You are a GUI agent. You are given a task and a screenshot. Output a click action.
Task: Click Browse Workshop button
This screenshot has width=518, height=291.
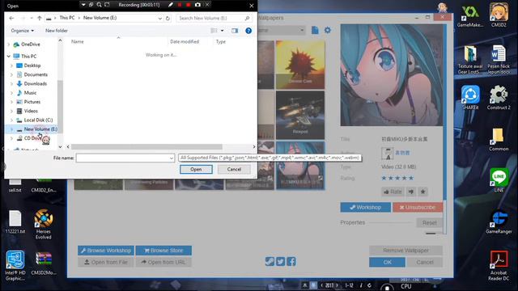pos(106,251)
